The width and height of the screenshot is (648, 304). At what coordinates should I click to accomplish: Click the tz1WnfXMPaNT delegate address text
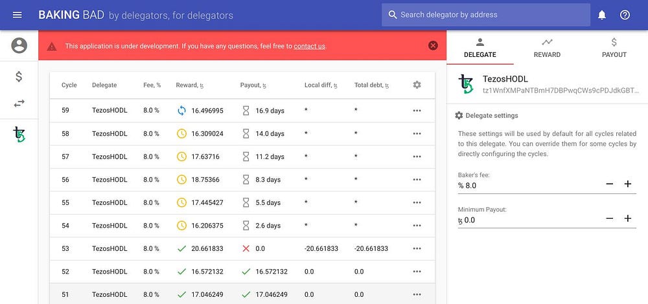(x=561, y=91)
